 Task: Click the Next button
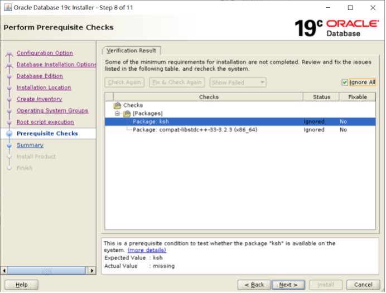(288, 285)
